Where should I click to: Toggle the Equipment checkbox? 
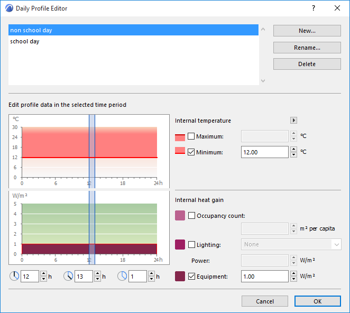click(191, 276)
